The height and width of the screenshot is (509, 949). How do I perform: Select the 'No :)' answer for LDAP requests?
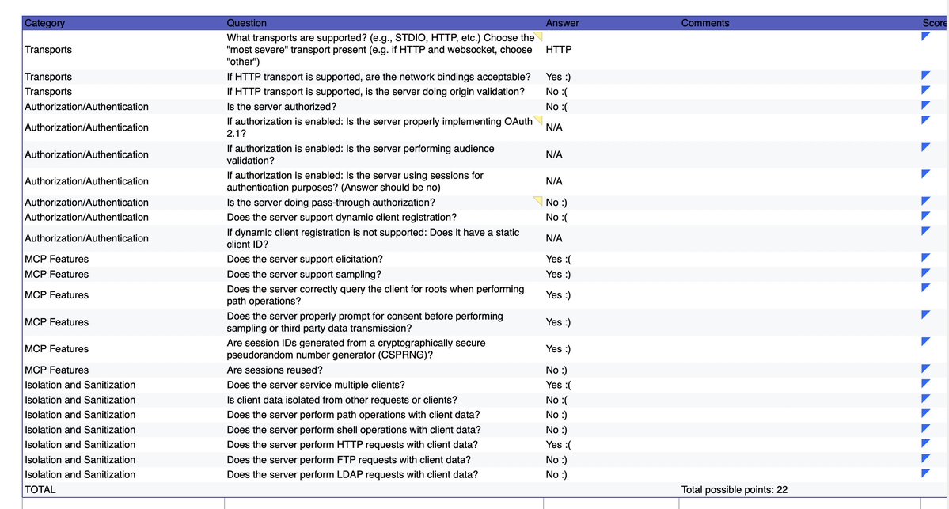[x=556, y=474]
